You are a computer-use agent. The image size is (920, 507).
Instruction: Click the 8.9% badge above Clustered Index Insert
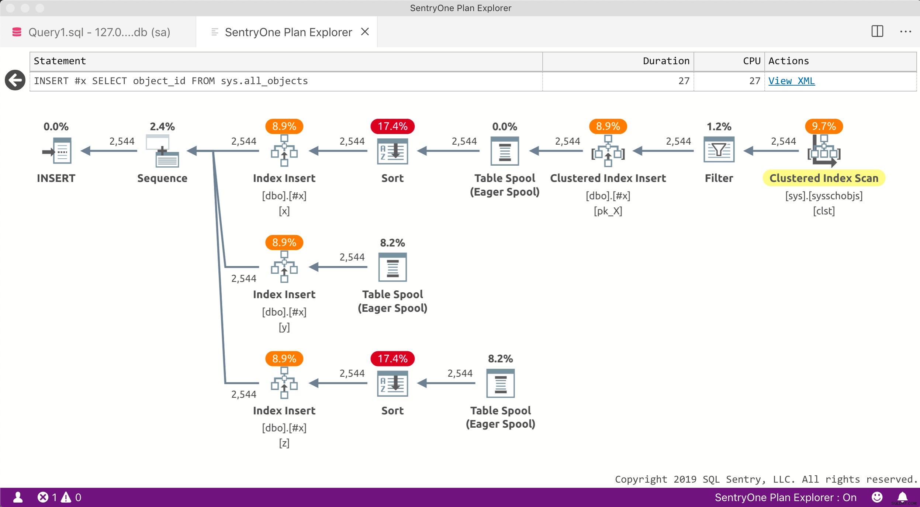point(608,126)
